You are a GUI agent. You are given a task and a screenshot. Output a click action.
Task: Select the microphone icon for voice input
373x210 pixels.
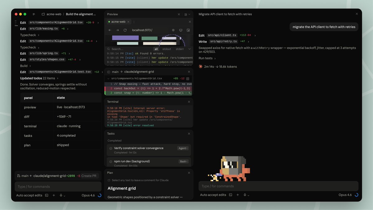point(61,195)
